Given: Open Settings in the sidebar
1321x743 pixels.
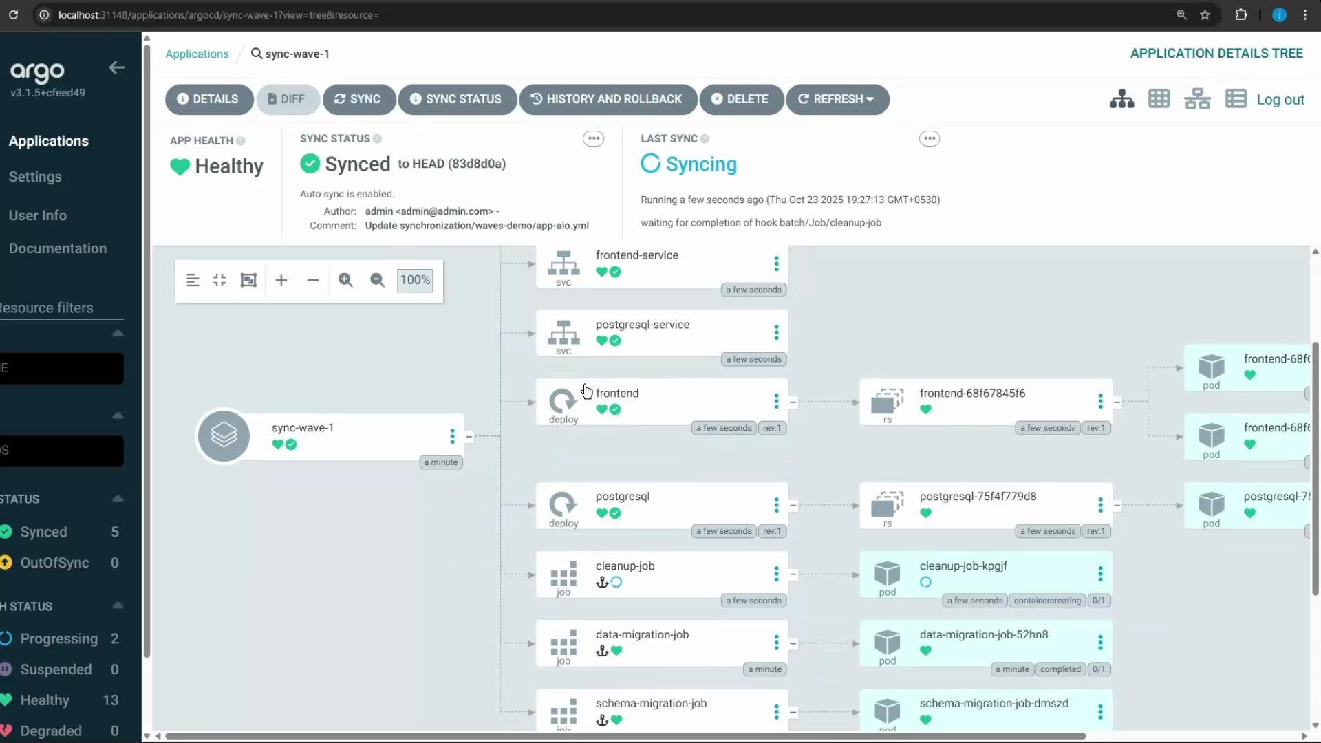Looking at the screenshot, I should tap(35, 177).
